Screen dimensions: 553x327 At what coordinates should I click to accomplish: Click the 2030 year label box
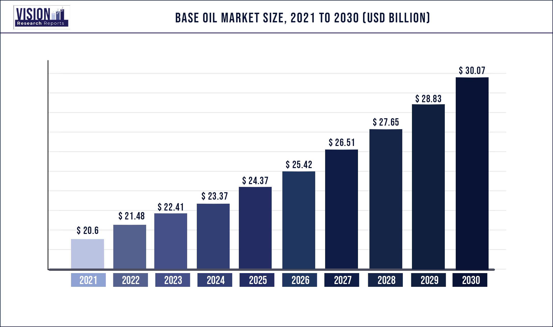coord(470,280)
